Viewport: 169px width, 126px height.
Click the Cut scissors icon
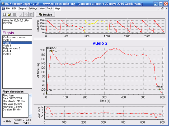click(21, 14)
